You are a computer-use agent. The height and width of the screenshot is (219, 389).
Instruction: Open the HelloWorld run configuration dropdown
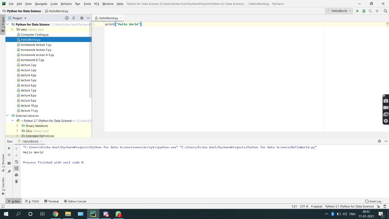[x=339, y=11]
